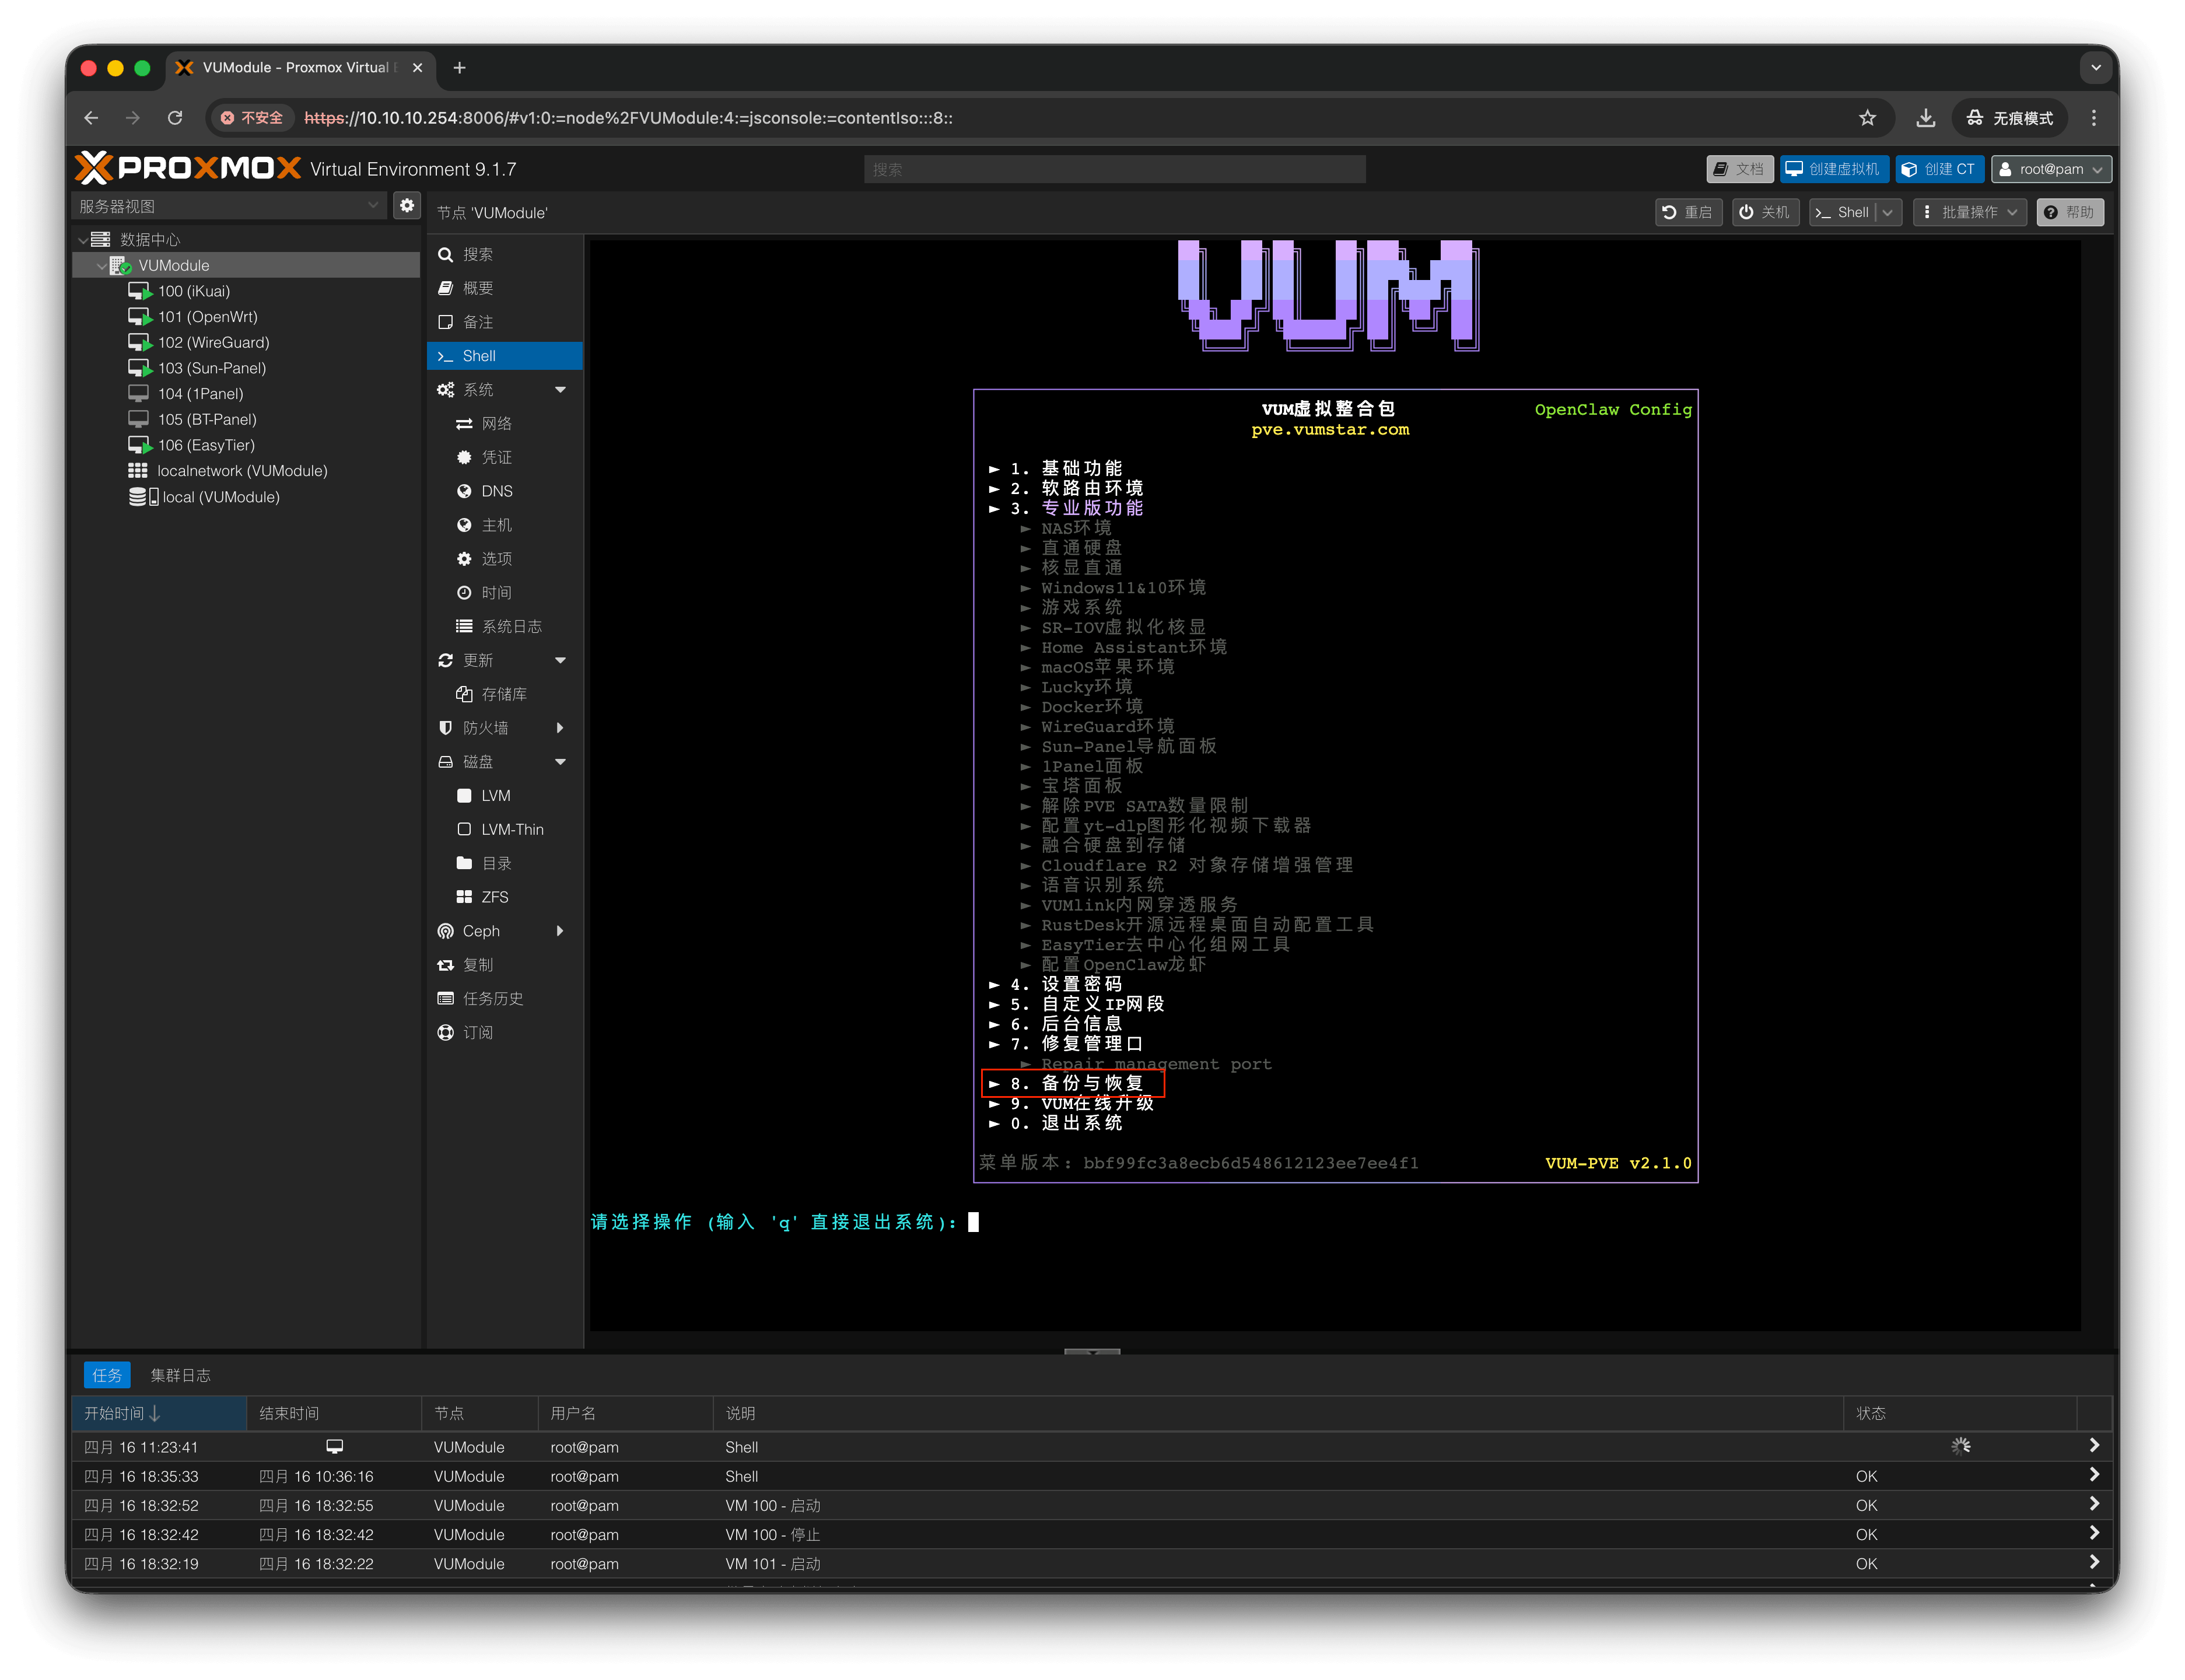
Task: Open 时间 time settings
Action: [x=504, y=593]
